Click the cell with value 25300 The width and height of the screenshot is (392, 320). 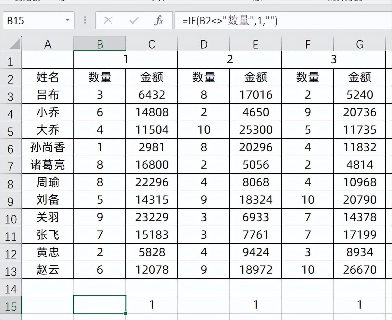click(255, 130)
